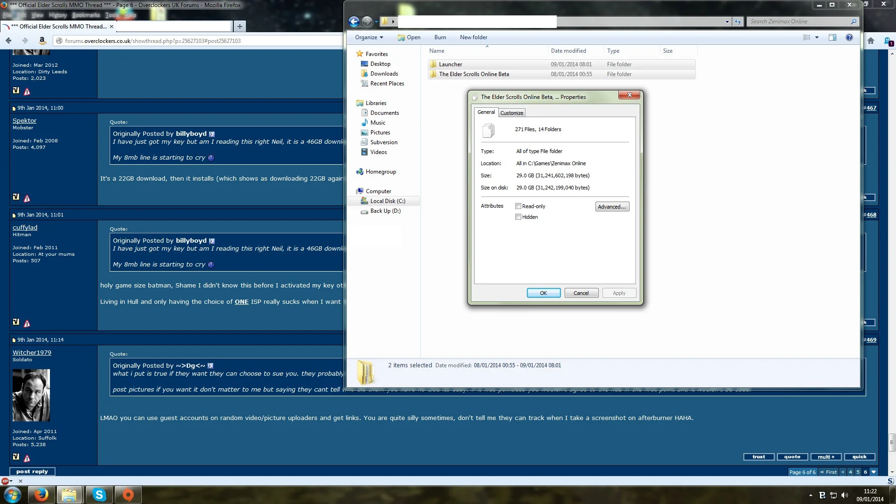
Task: Open the Advanced attributes button
Action: pyautogui.click(x=612, y=207)
